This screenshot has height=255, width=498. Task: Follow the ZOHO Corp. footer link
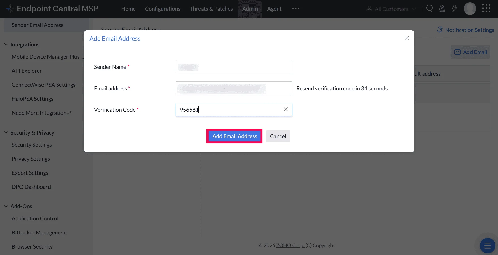click(x=290, y=245)
